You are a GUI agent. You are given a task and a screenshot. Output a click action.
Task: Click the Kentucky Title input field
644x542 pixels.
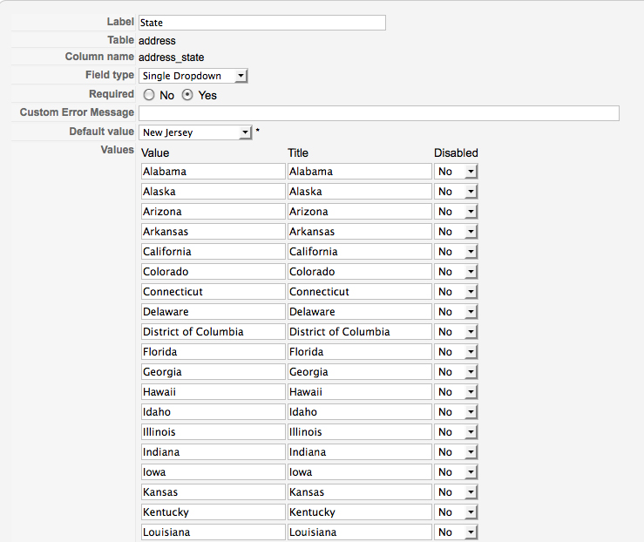(x=359, y=512)
